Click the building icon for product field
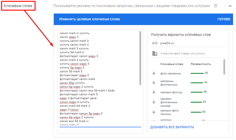The image size is (236, 140). click(155, 53)
